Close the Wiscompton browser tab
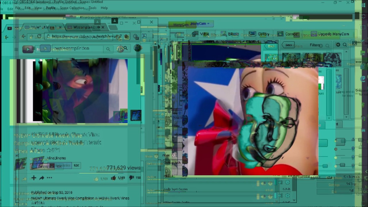The image size is (368, 207). click(x=103, y=27)
